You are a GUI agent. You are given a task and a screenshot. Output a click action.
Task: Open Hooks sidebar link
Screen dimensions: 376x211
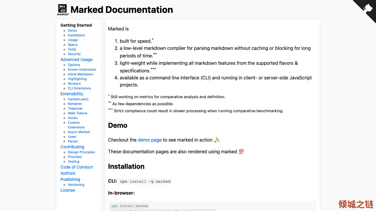[x=73, y=118]
